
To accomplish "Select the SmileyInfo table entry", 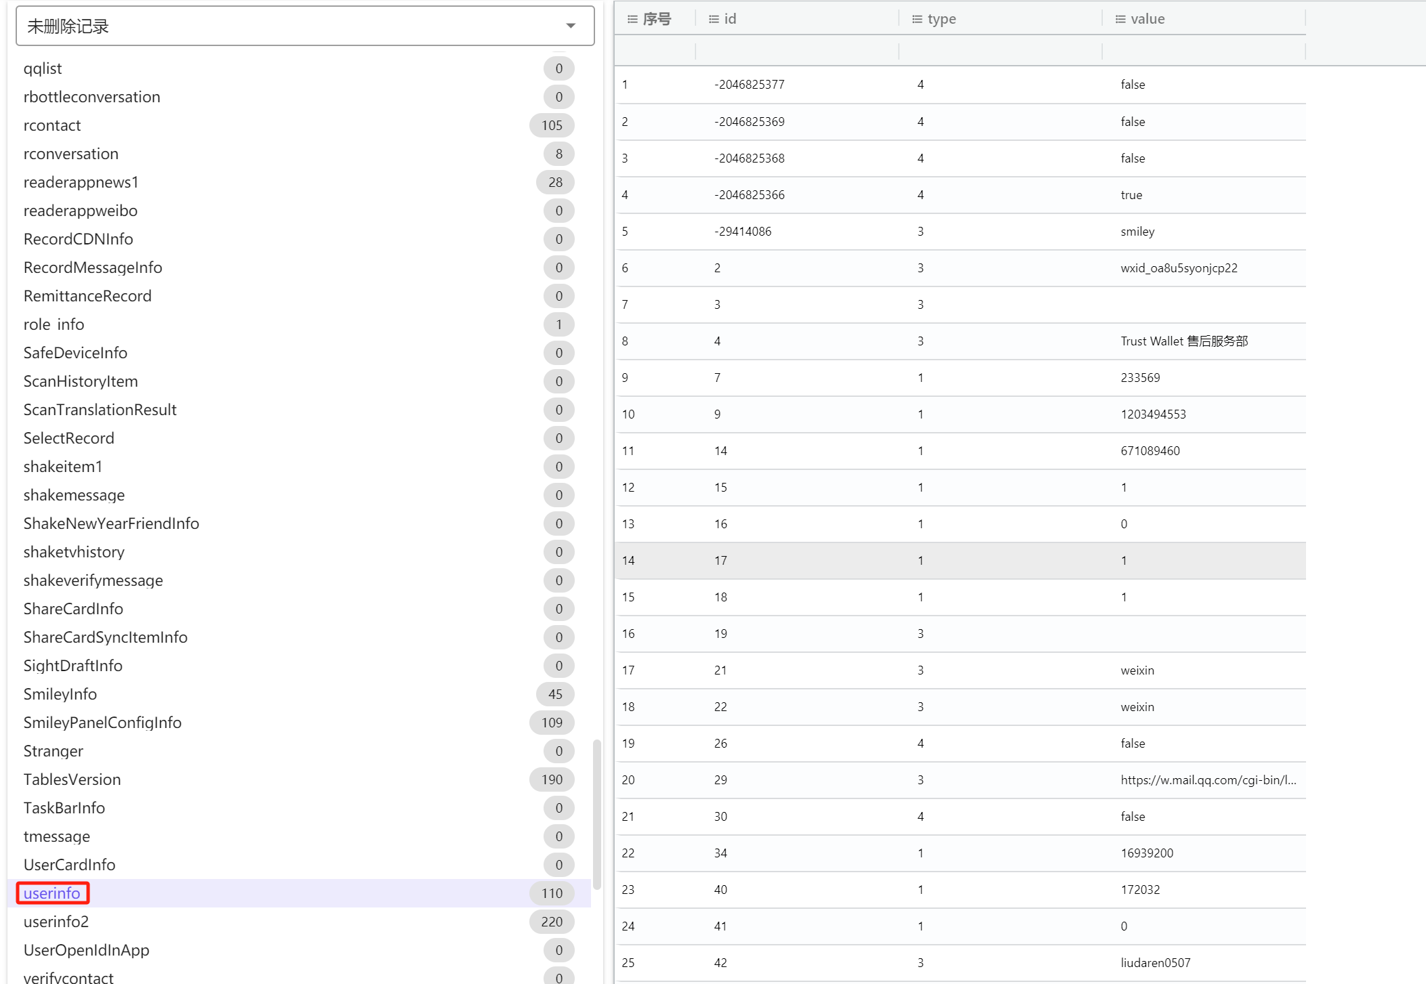I will coord(60,694).
